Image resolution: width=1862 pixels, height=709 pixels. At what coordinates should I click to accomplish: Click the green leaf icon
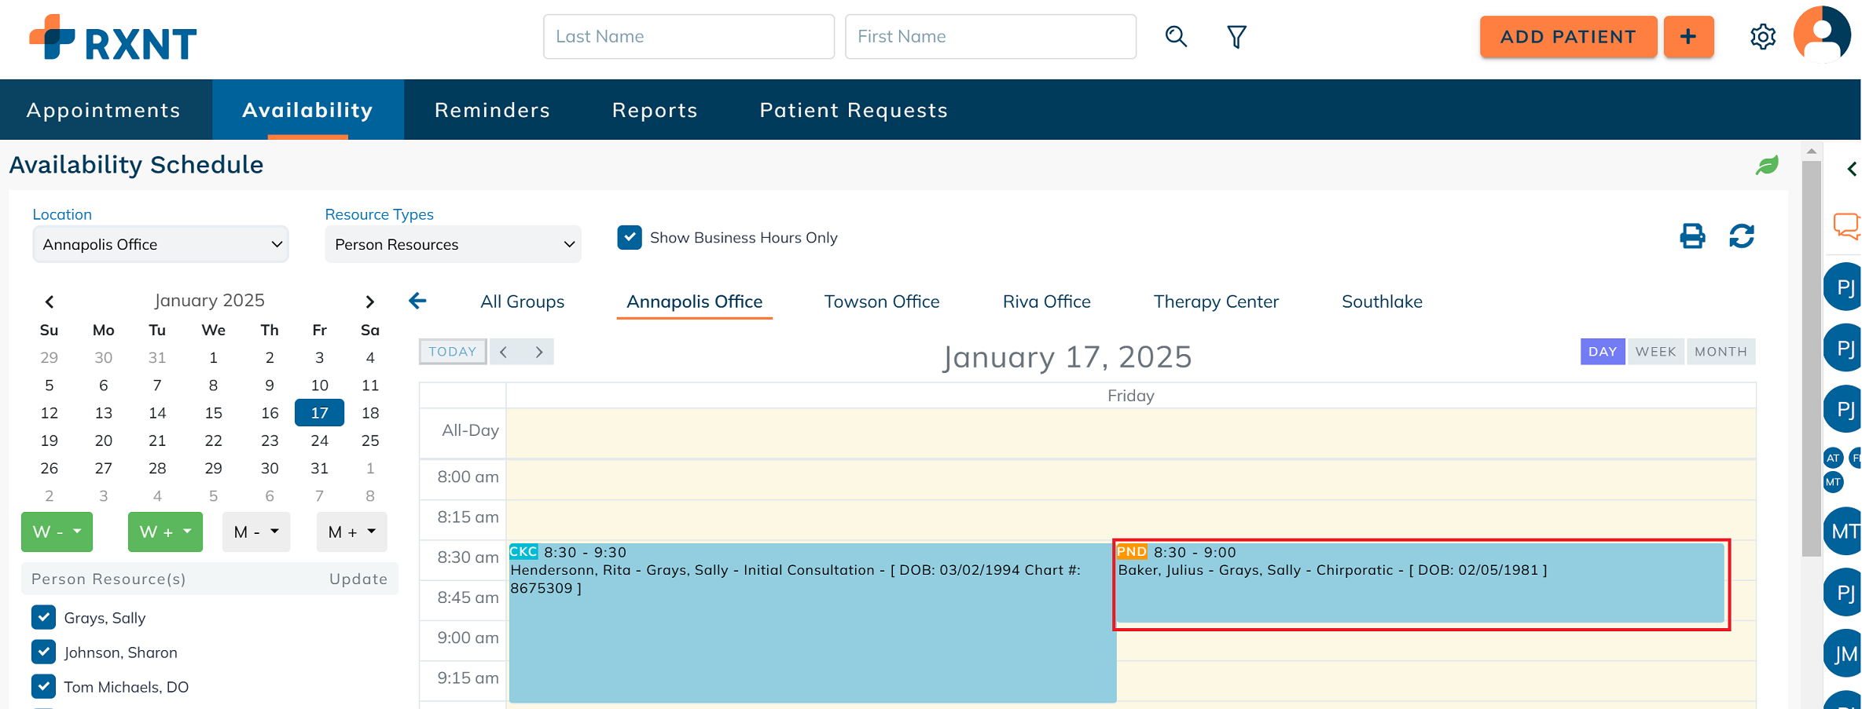[x=1767, y=166]
